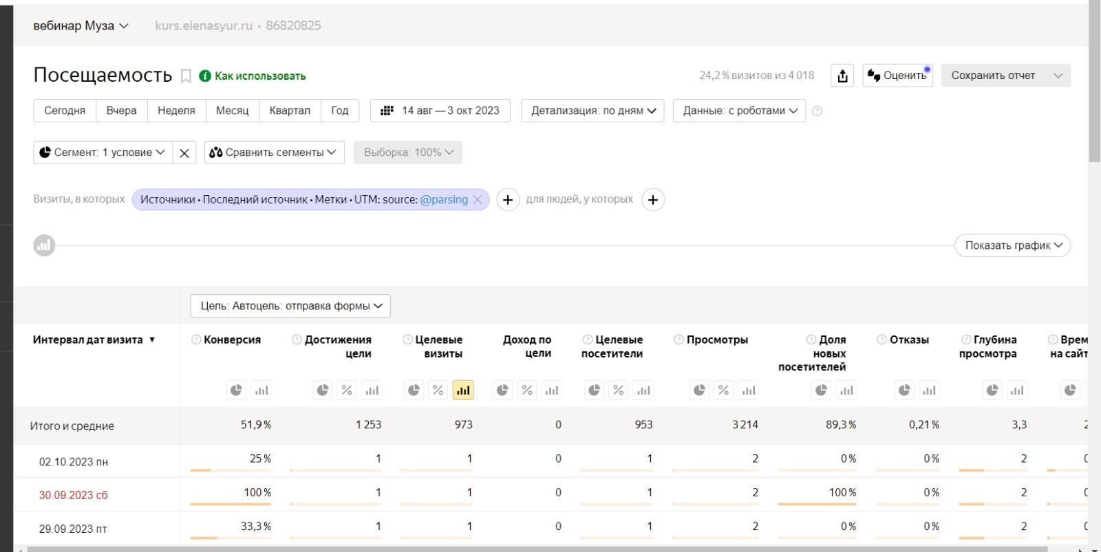Viewport: 1101px width, 552px height.
Task: Delete the UTM source @parsing filter chip
Action: point(478,199)
